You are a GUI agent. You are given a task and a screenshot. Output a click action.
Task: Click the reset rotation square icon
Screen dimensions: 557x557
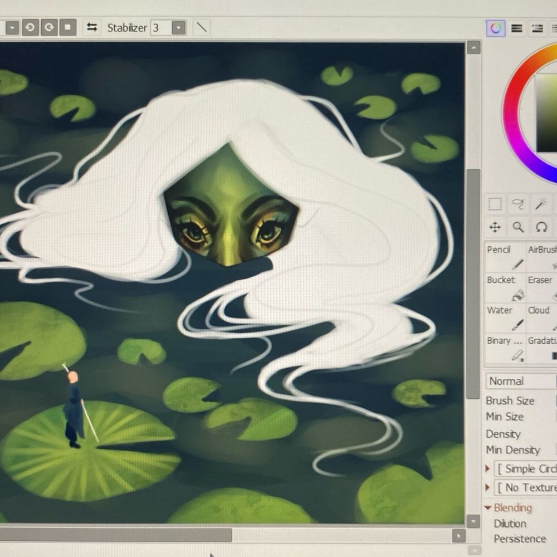[x=68, y=27]
